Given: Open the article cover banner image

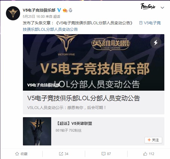Looking at the screenshot, I should [x=94, y=62].
